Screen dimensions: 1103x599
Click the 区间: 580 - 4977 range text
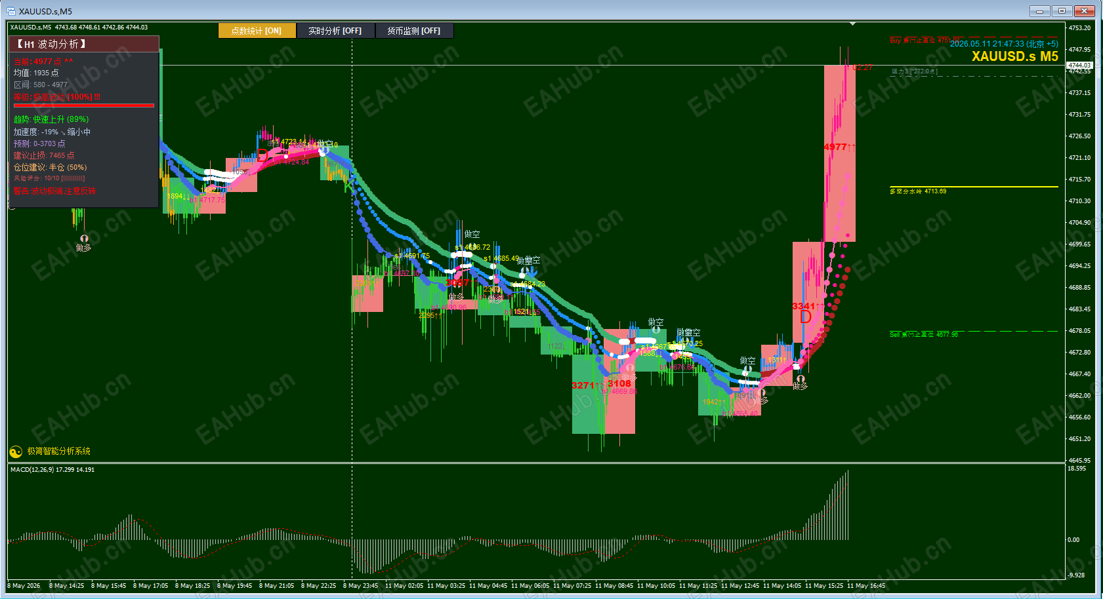coord(41,85)
